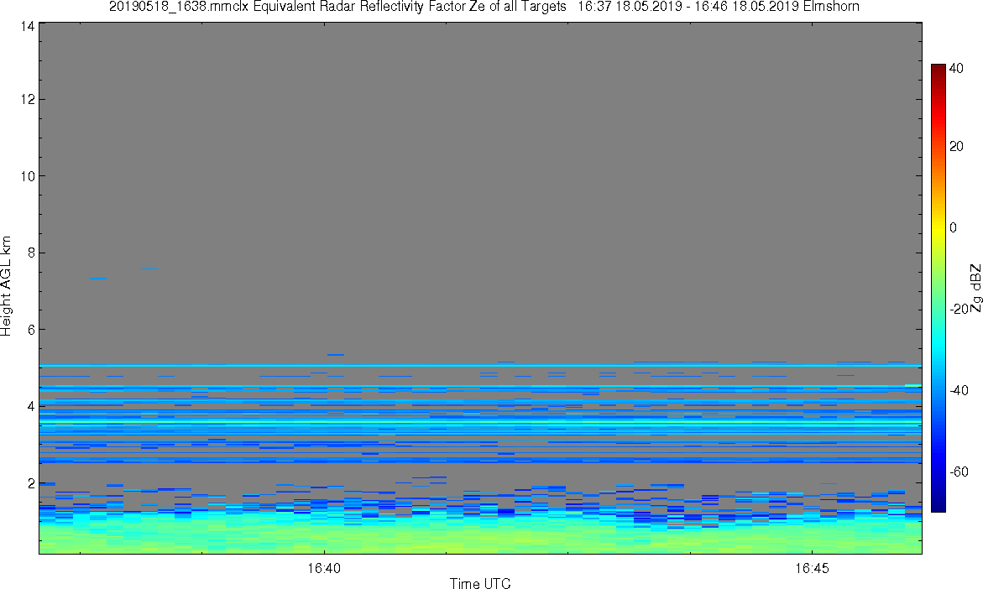Click the '20' colorbar value
This screenshot has height=589, width=983.
(956, 146)
